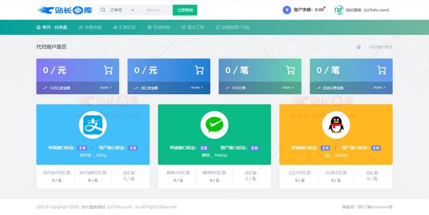Click the cart icon on 总汇款金额 card
Image resolution: width=429 pixels, height=215 pixels.
pyautogui.click(x=199, y=70)
